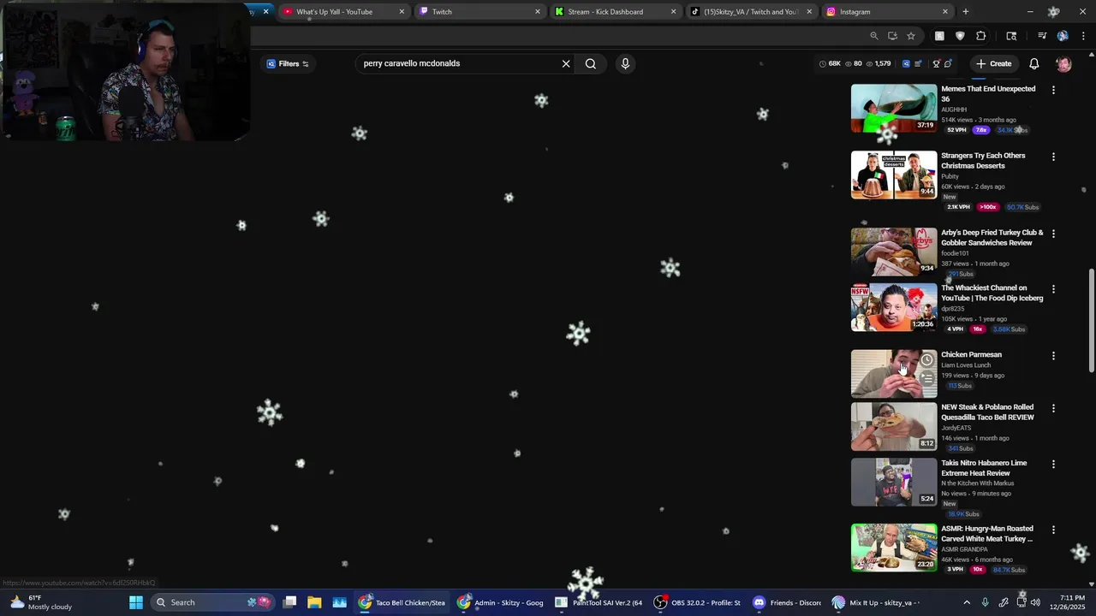The image size is (1096, 616).
Task: Show hidden system tray icons chevron
Action: tap(967, 602)
